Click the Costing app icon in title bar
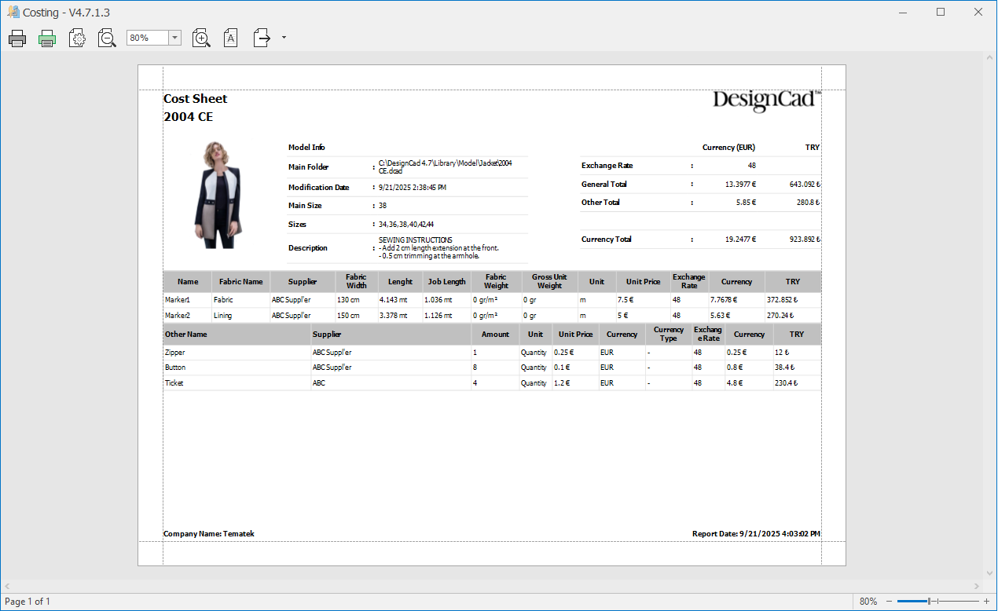The image size is (998, 611). click(x=13, y=12)
